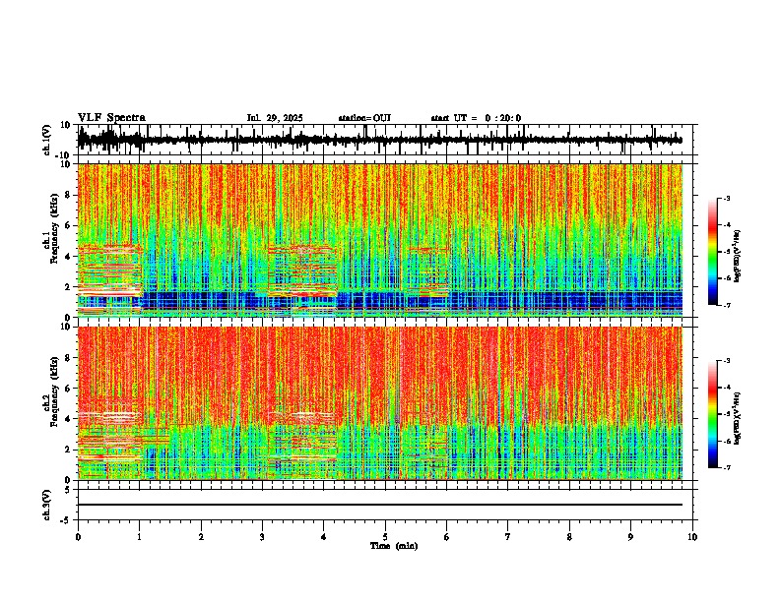Click the "ch.1(V)" waveform axis label
Screen dimensions: 780x602
point(47,140)
